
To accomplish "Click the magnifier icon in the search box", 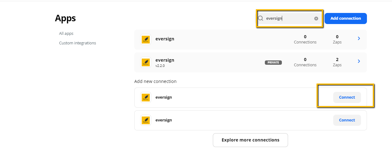I will [261, 18].
